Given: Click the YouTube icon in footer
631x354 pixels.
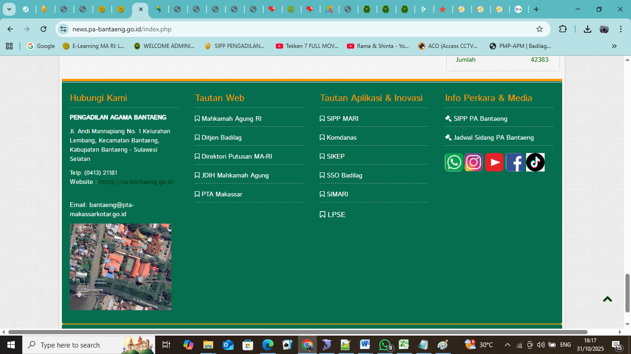Looking at the screenshot, I should [494, 162].
